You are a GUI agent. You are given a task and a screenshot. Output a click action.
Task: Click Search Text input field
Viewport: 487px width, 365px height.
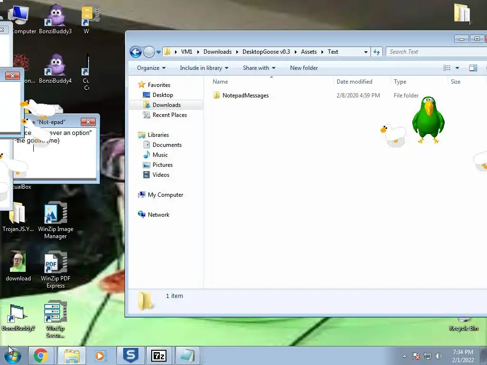click(x=436, y=52)
